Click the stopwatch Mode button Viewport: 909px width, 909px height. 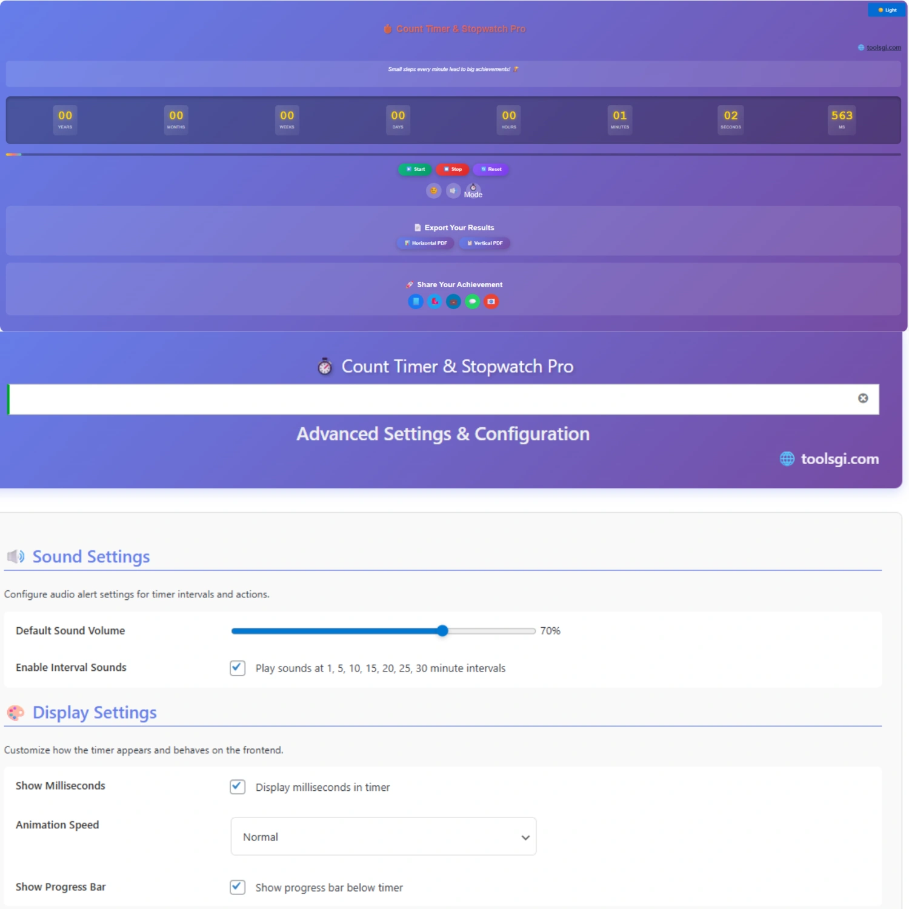coord(473,191)
